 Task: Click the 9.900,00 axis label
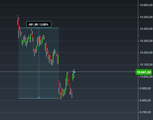(145, 88)
